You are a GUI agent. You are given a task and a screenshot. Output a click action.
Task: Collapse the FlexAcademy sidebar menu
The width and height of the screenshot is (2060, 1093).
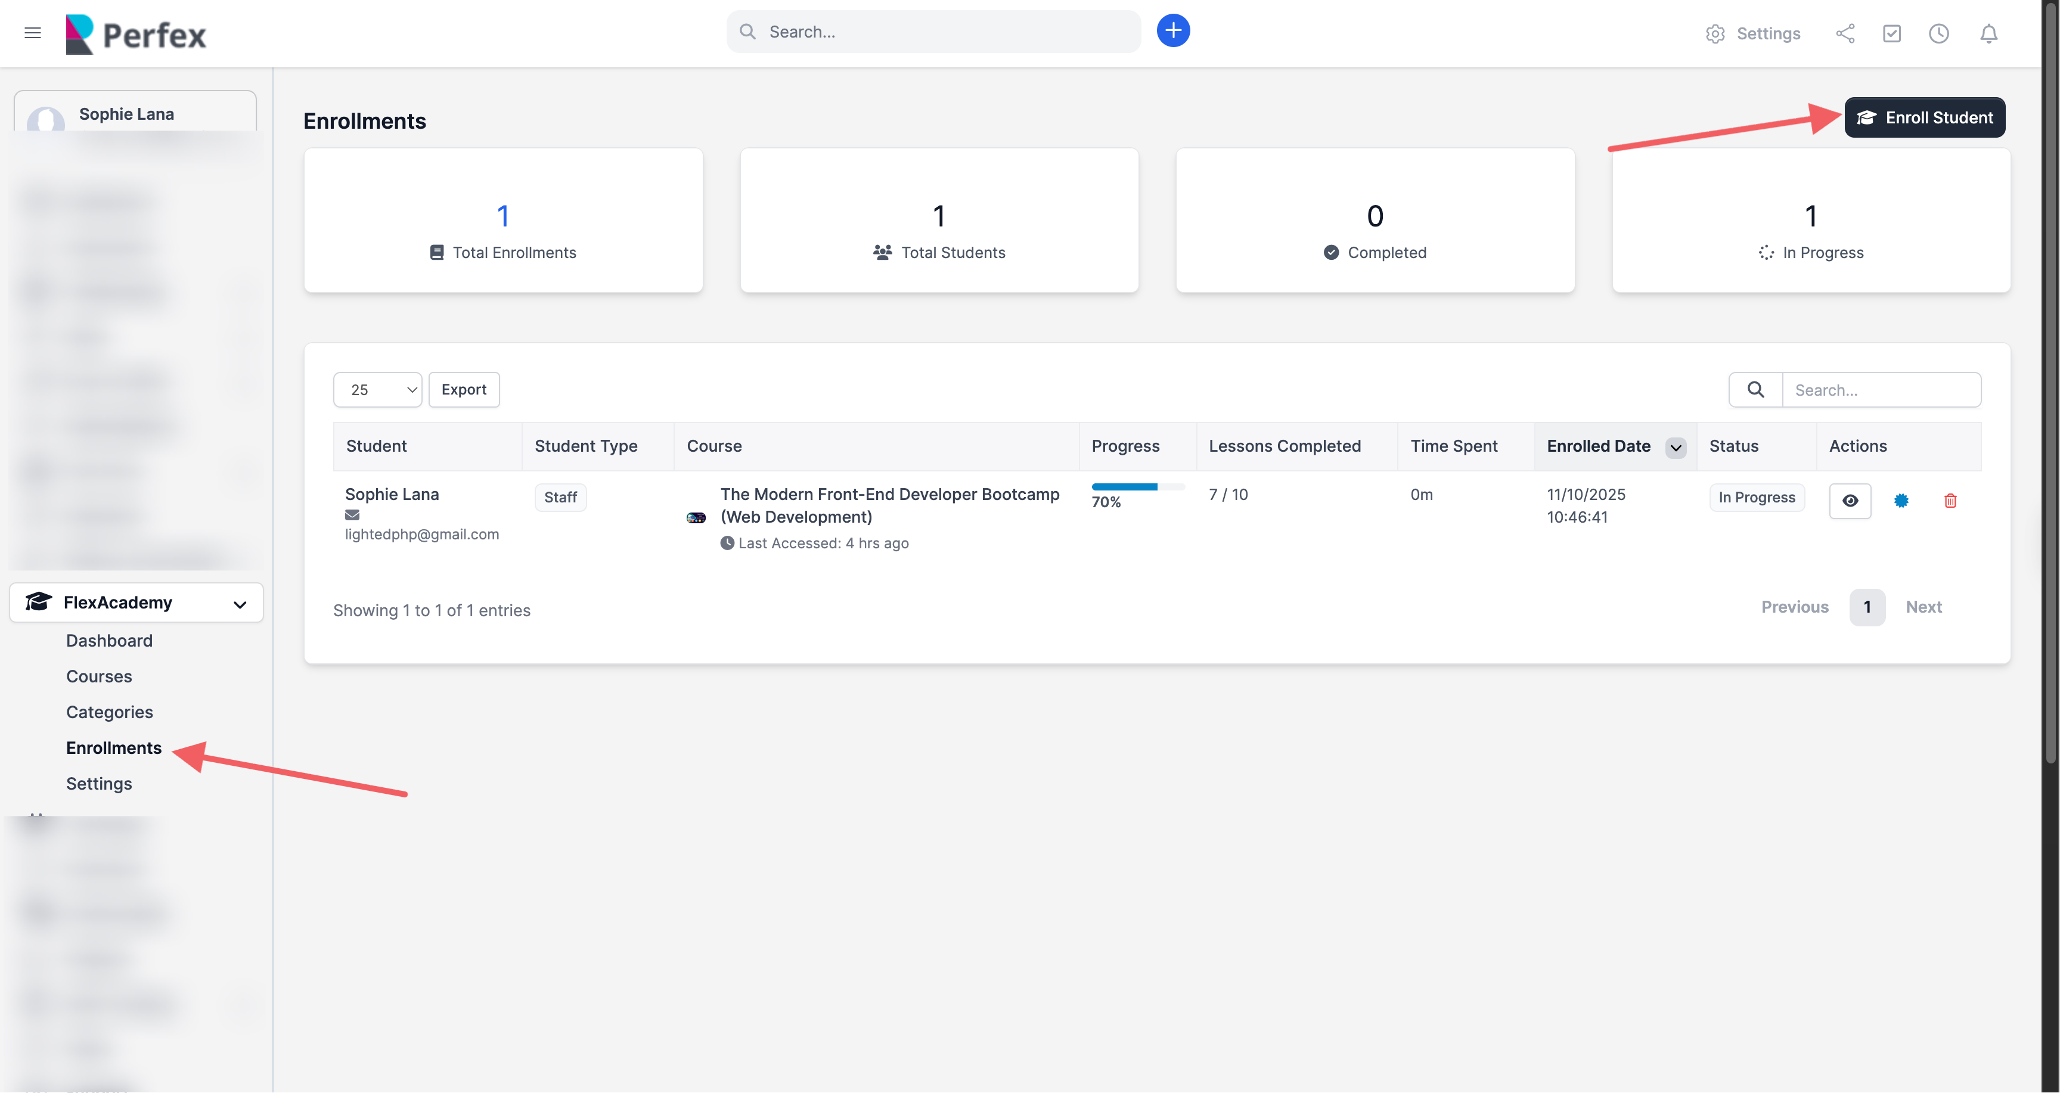136,602
